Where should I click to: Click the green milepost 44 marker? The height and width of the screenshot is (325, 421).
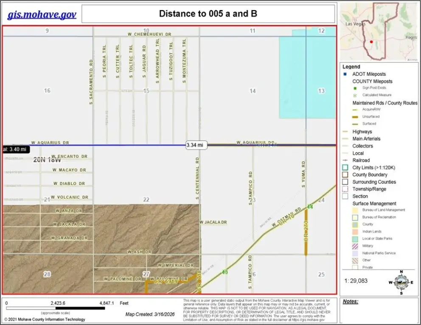[310, 206]
